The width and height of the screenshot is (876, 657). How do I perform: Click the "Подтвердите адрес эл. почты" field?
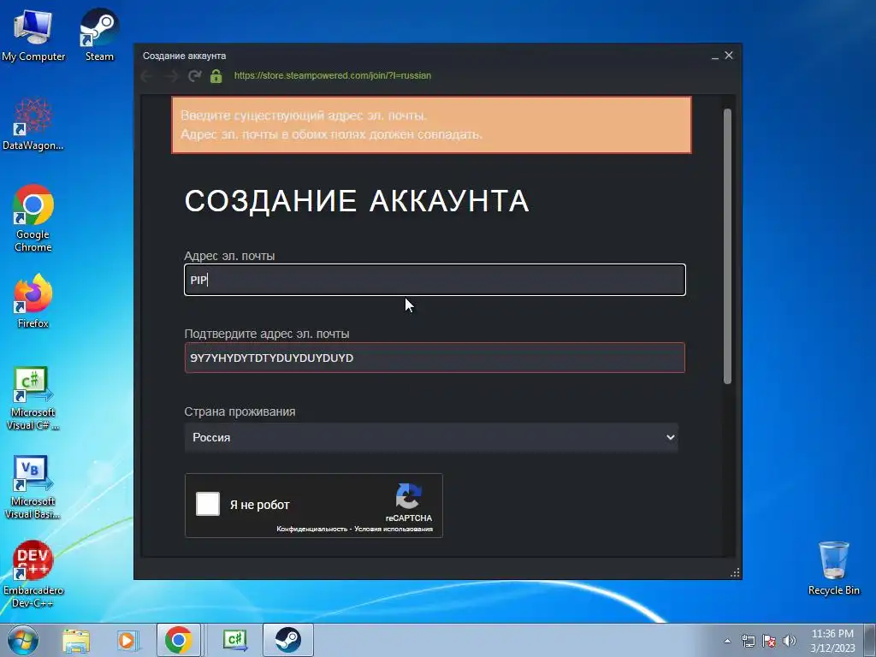(x=435, y=358)
